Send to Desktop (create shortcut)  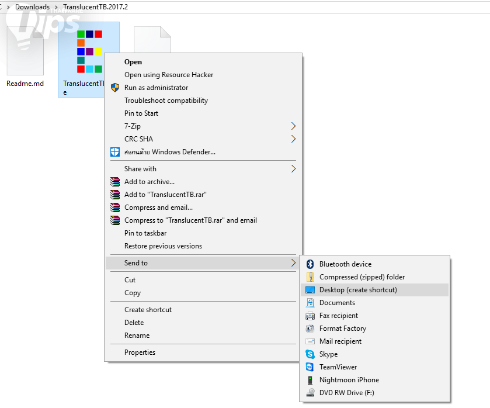375,290
